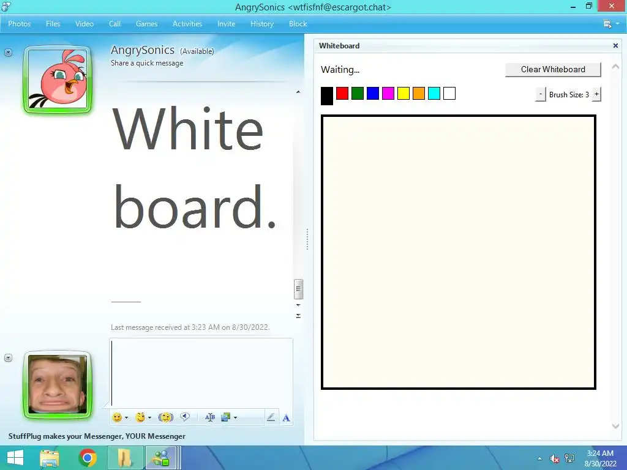627x470 pixels.
Task: Open the Photos menu item
Action: click(19, 24)
